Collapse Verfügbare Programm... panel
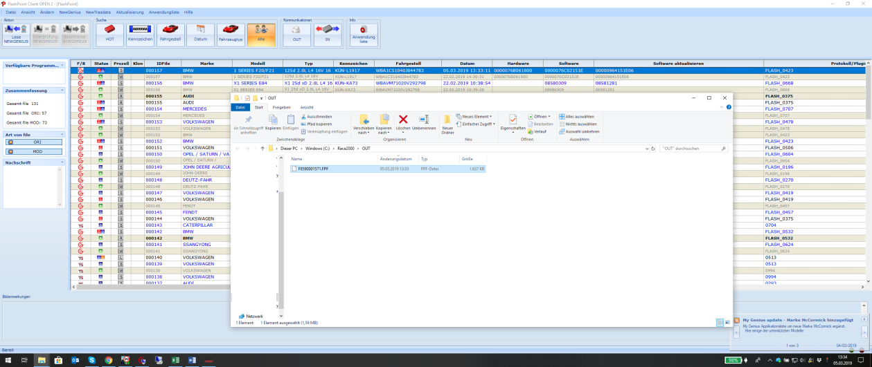The height and width of the screenshot is (367, 872). tap(62, 65)
